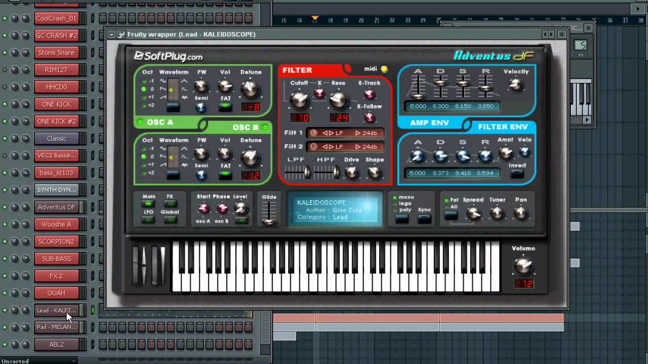Viewport: 648px width, 364px height.
Task: Click the mono/lega/poly mode switch button
Action: (x=402, y=218)
